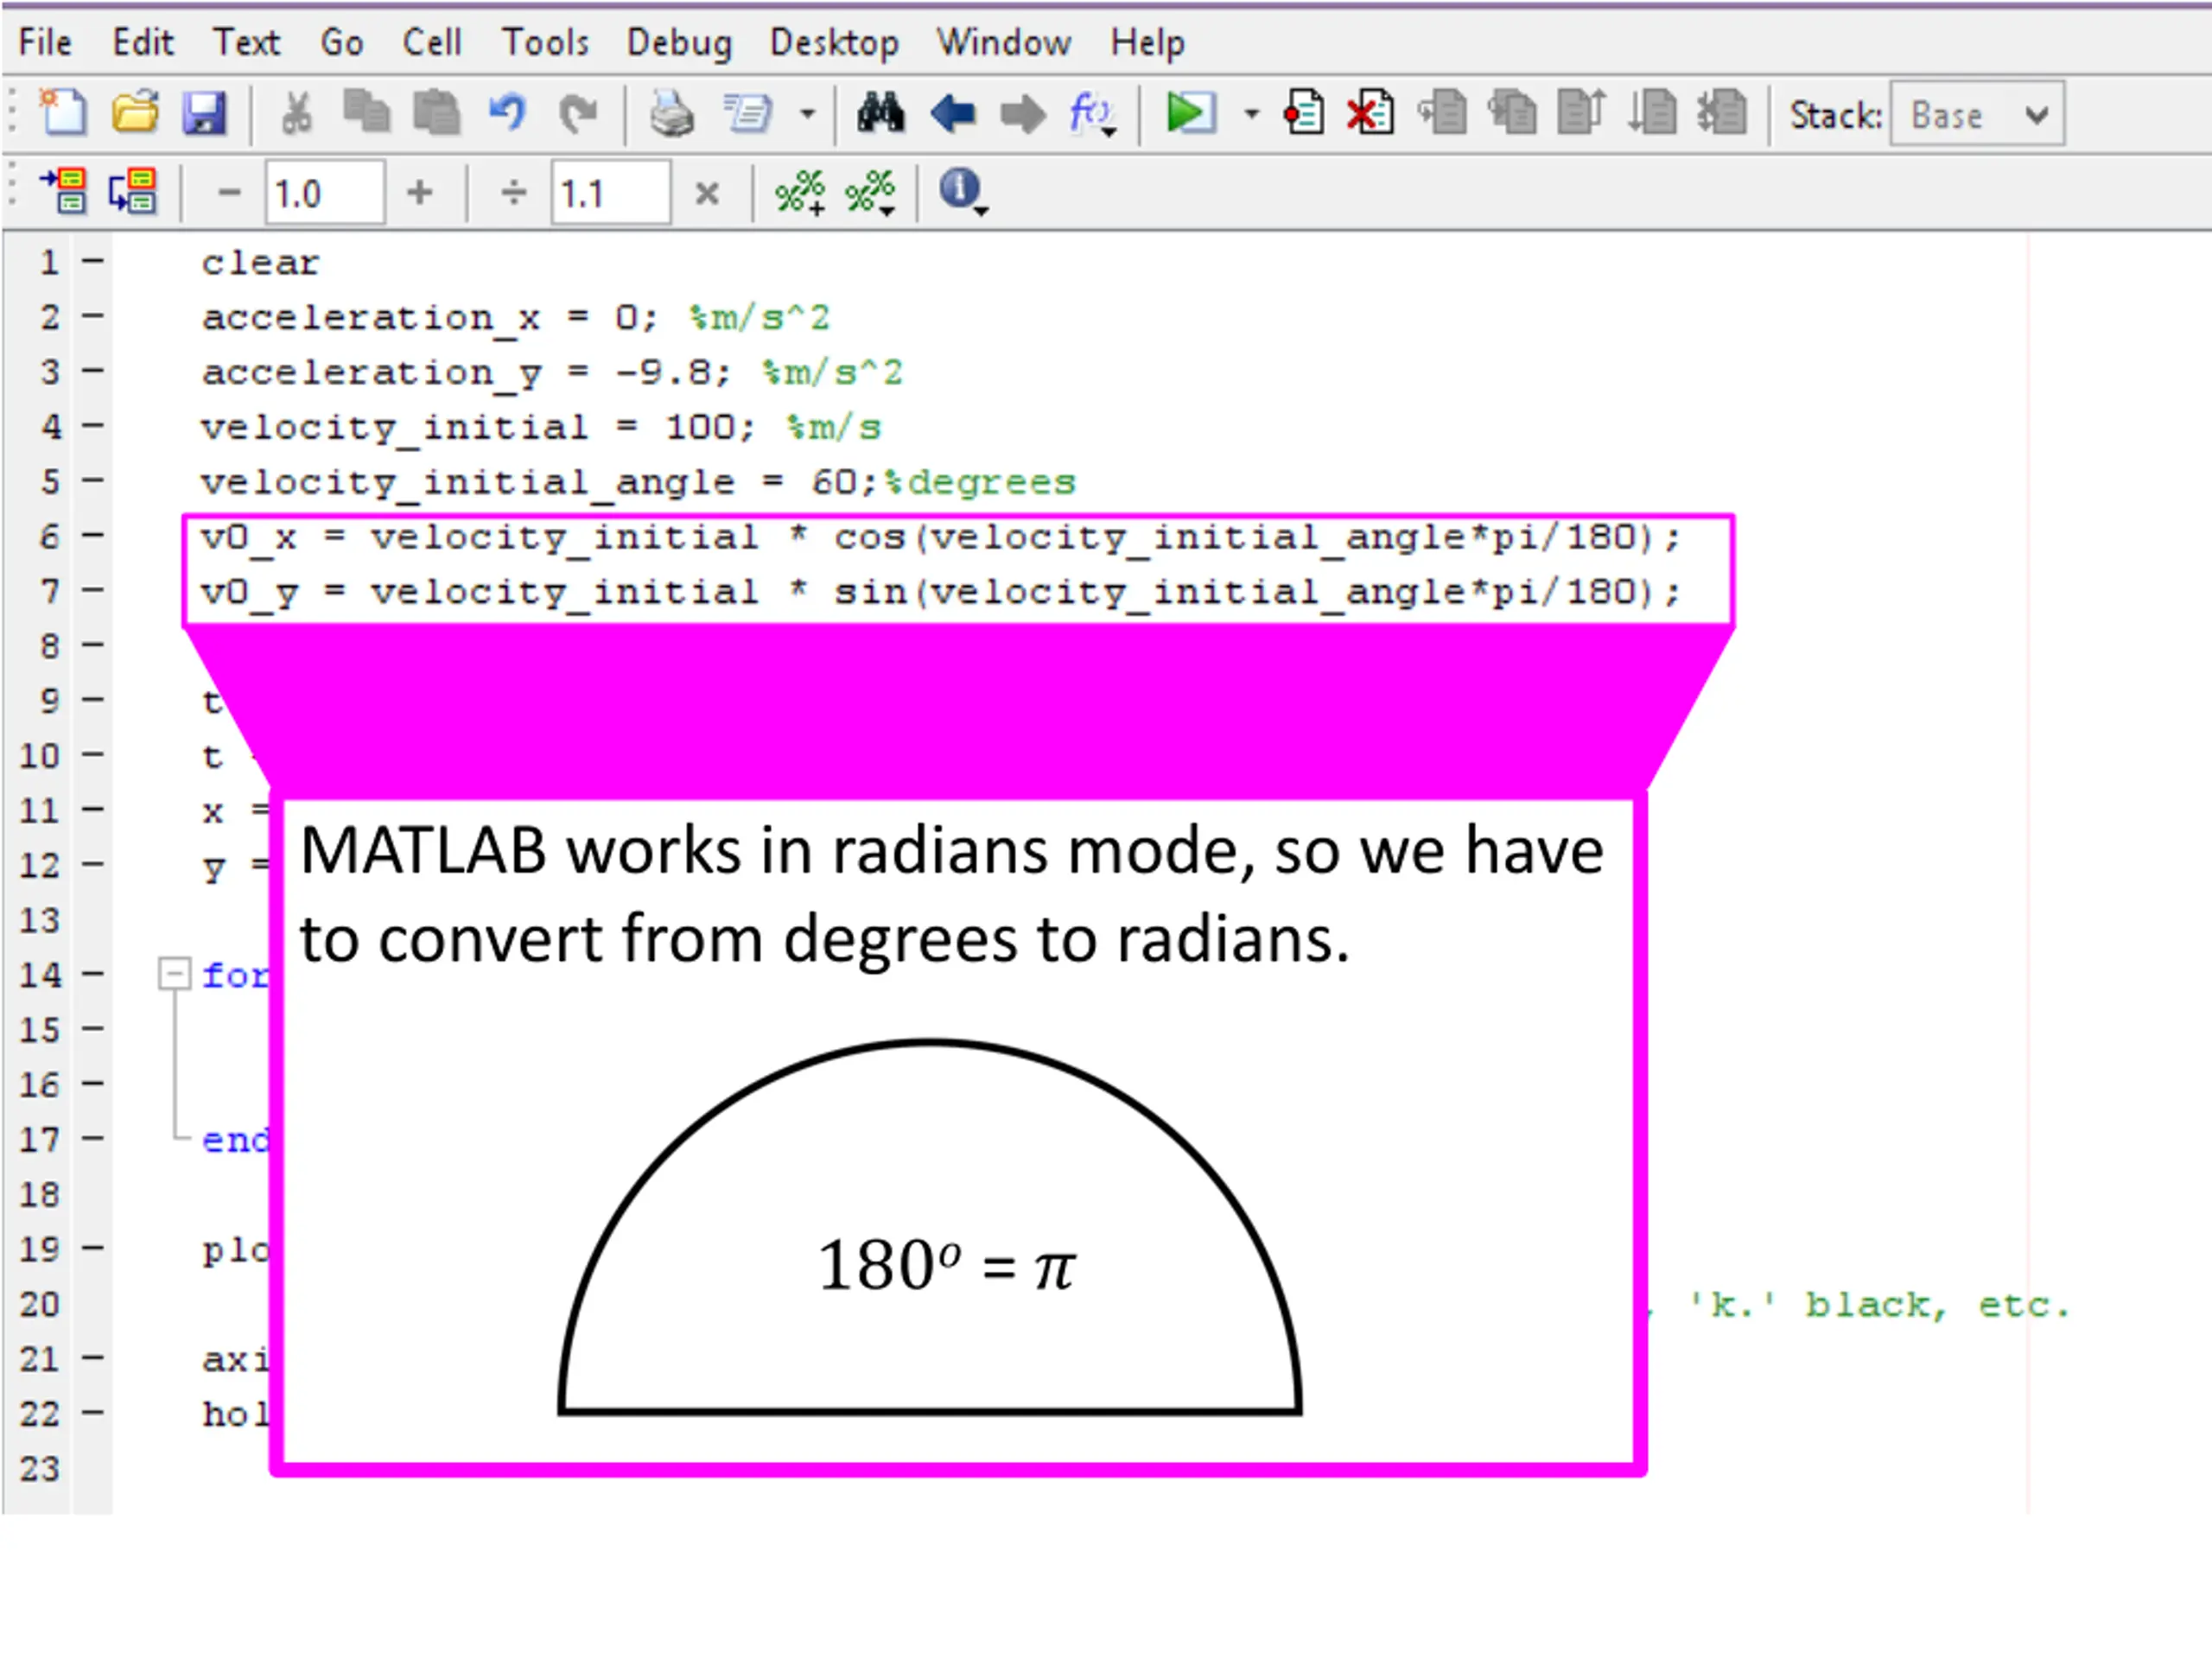2212x1659 pixels.
Task: Set breakpoint dash on line 19
Action: (93, 1247)
